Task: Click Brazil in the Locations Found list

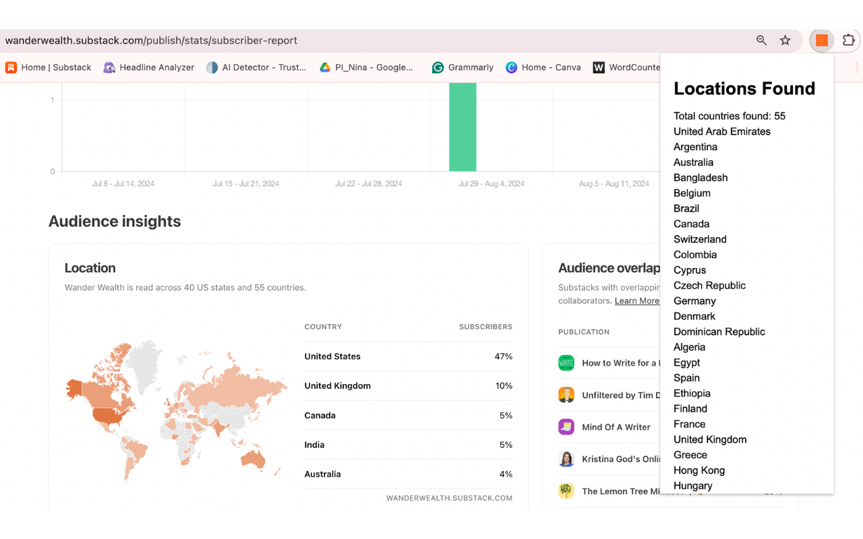Action: pos(686,209)
